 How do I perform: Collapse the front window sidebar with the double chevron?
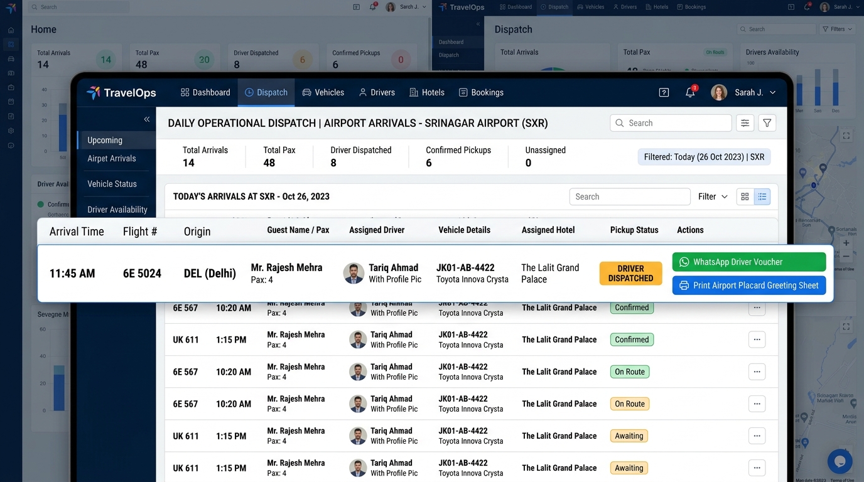(147, 119)
